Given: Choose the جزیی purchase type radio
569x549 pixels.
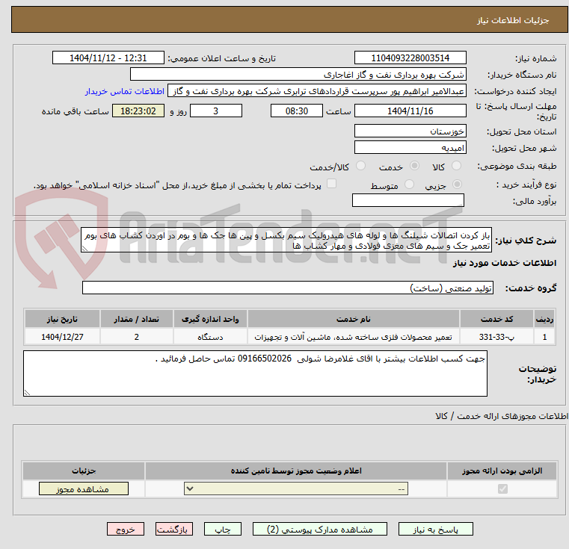Looking at the screenshot, I should point(457,184).
